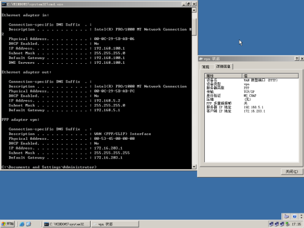Click the language bar input method icon
304x228 pixels.
click(x=286, y=216)
